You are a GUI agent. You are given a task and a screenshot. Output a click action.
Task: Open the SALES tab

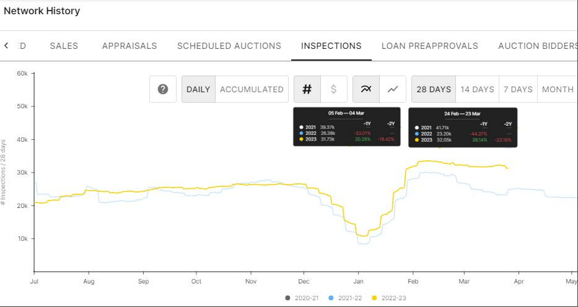64,46
